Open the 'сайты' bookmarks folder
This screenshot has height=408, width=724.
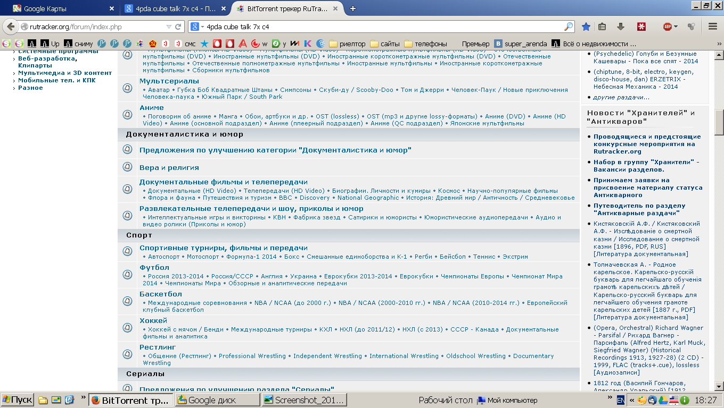(385, 44)
